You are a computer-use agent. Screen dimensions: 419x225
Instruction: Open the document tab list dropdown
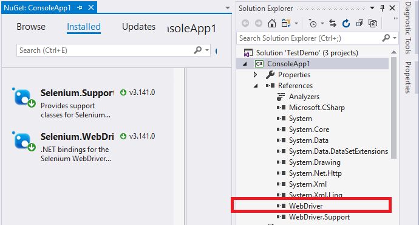228,8
